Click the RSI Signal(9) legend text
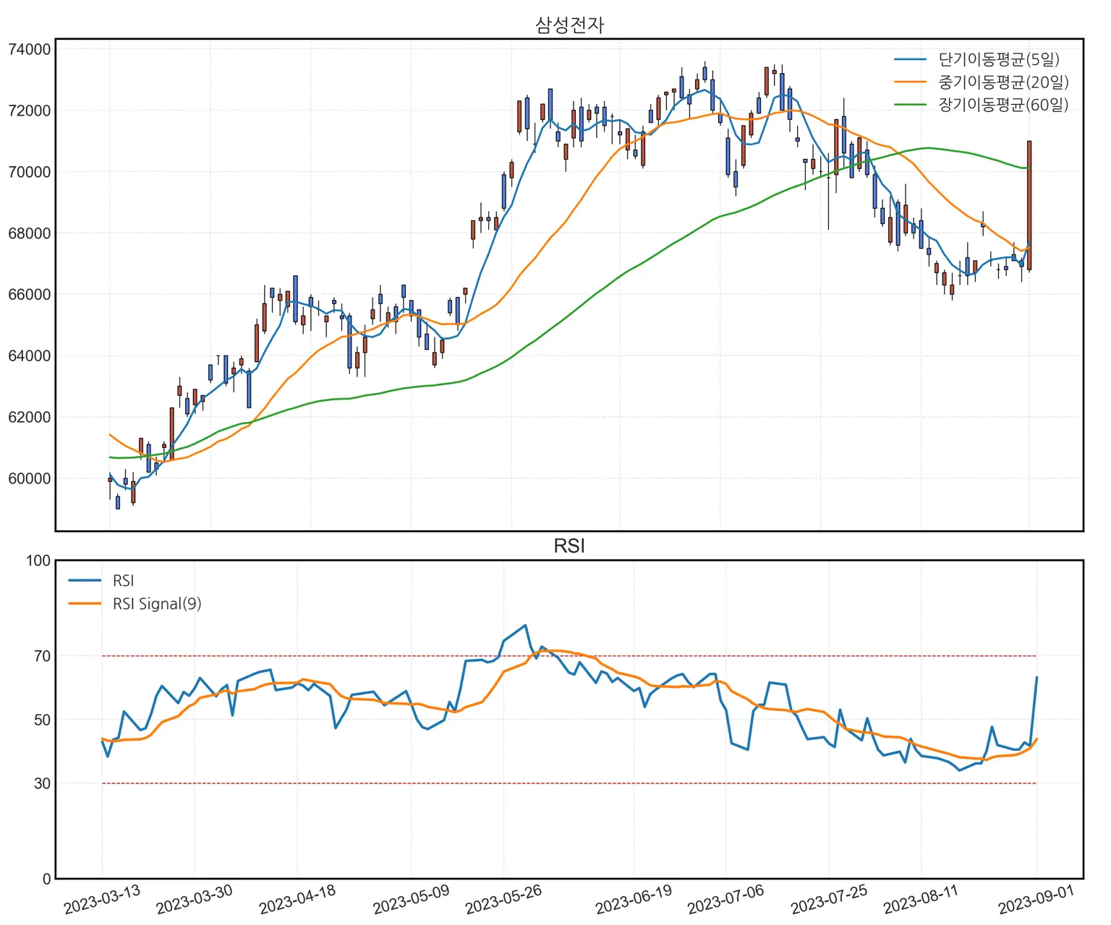The height and width of the screenshot is (925, 1111). [x=157, y=604]
